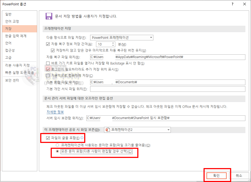Open the 프레젠테이션2 quality preservation dropdown
251x182 pixels.
(137, 130)
